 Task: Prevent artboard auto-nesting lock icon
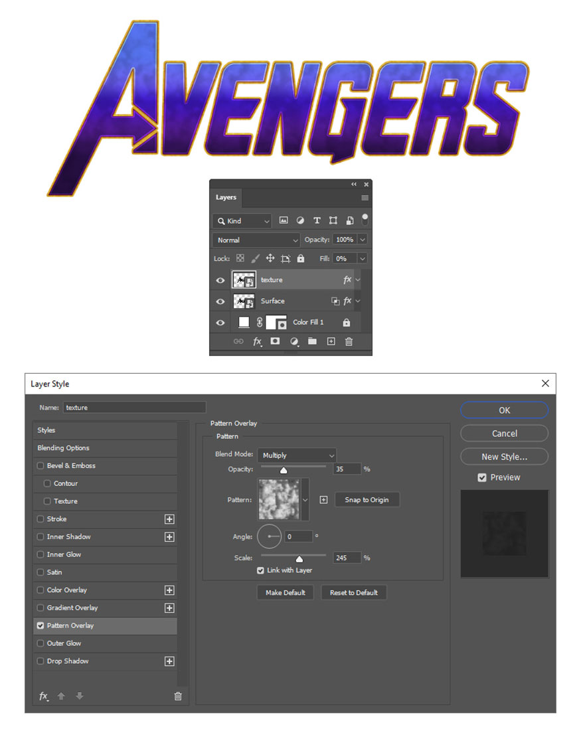point(286,258)
